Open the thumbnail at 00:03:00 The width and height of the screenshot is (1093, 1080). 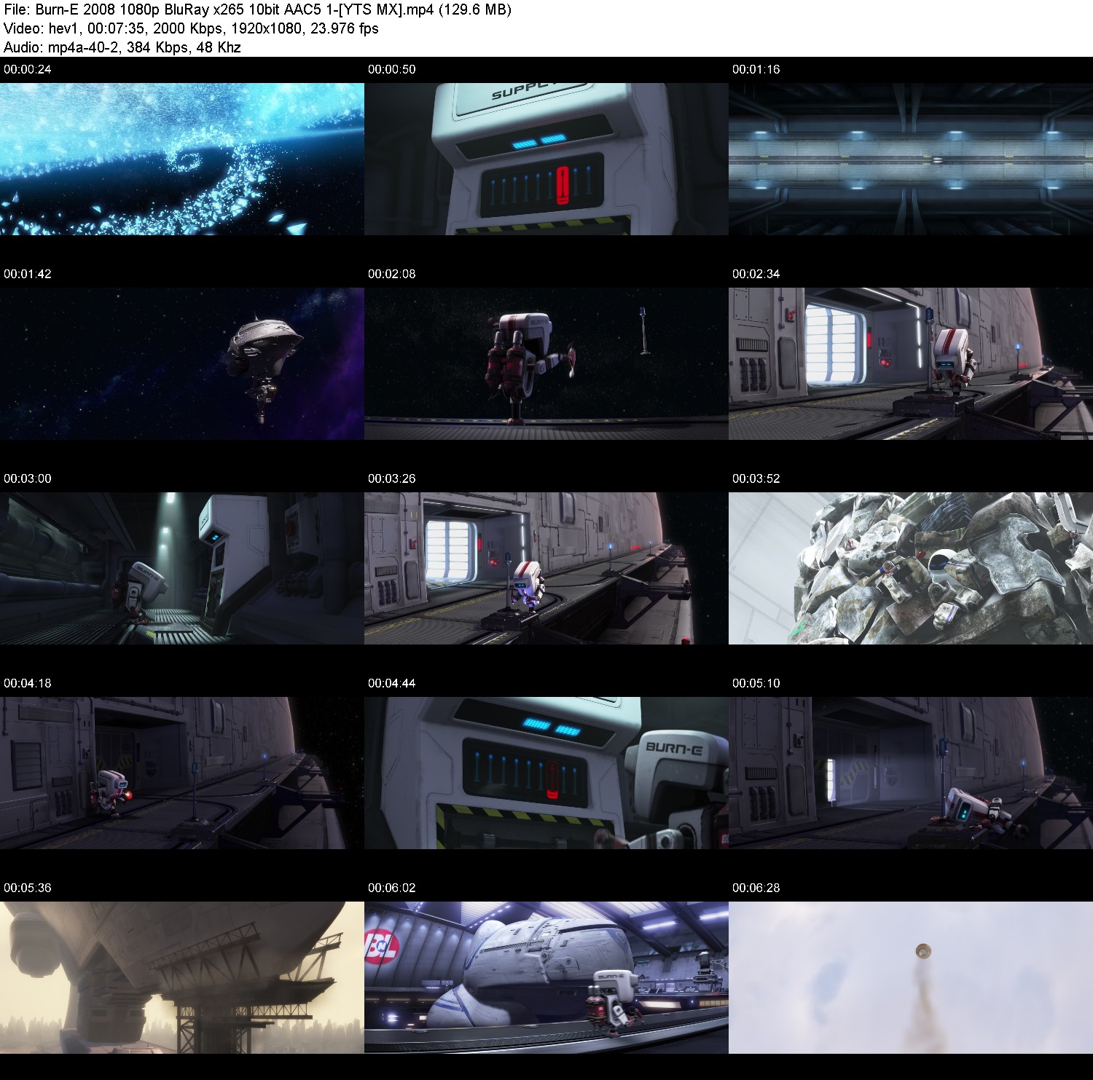(182, 568)
